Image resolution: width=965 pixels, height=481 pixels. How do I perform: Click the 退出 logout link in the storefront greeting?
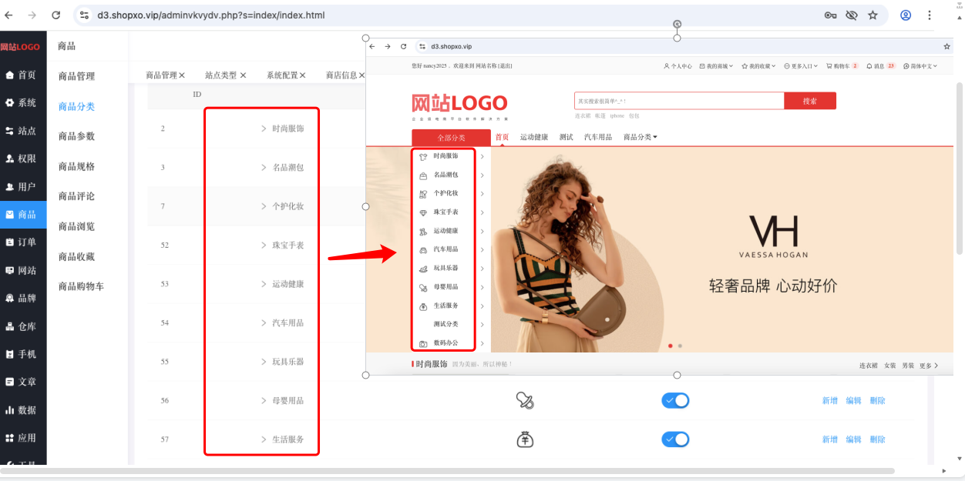(x=505, y=66)
